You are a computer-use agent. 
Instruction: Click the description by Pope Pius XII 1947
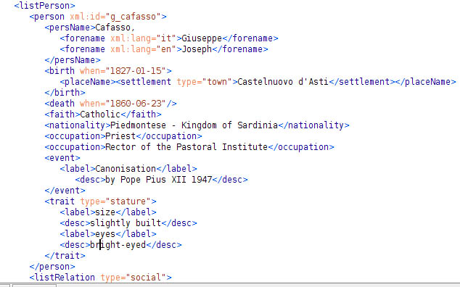(x=159, y=180)
